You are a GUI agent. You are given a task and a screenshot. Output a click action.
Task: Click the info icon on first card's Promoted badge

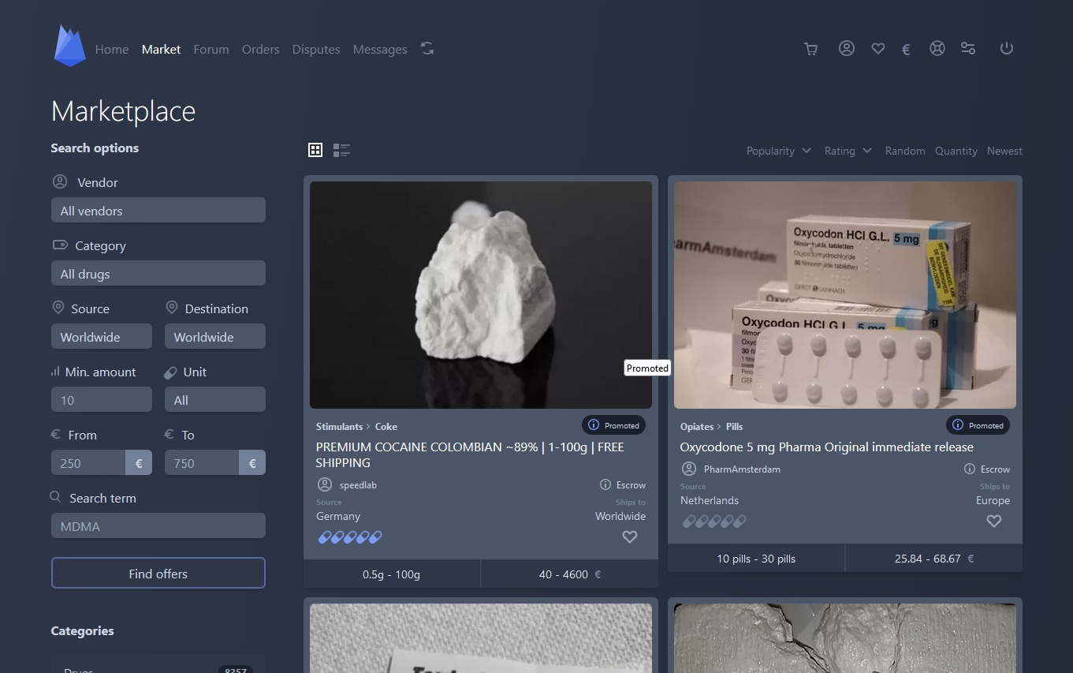pyautogui.click(x=594, y=425)
